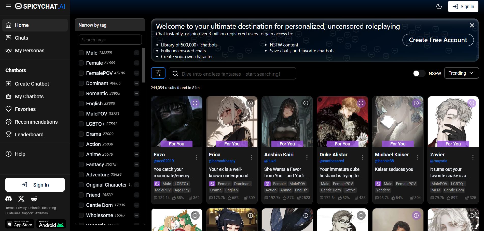484x231 pixels.
Task: Click Sign In button in sidebar
Action: (35, 185)
